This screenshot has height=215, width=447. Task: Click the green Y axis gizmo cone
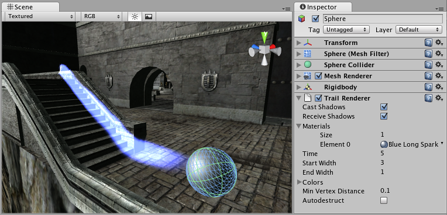pos(265,38)
